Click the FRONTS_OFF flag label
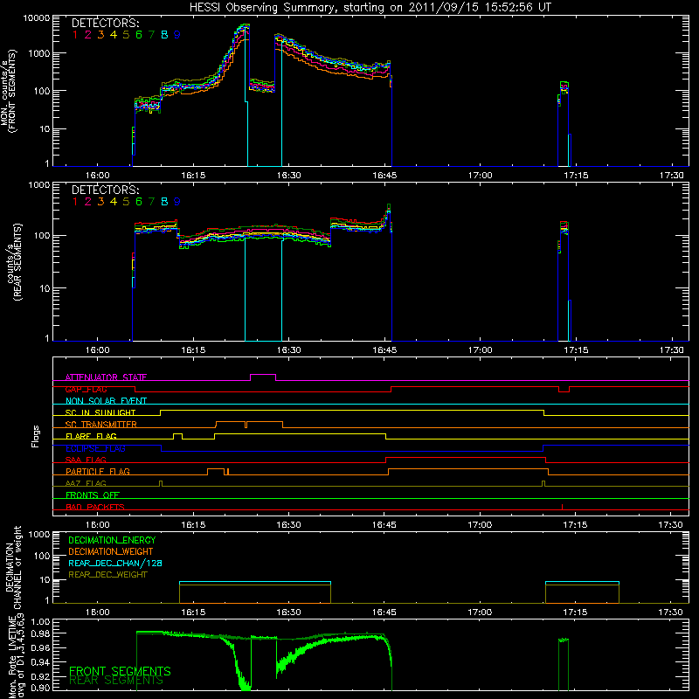This screenshot has width=699, height=699. coord(93,495)
